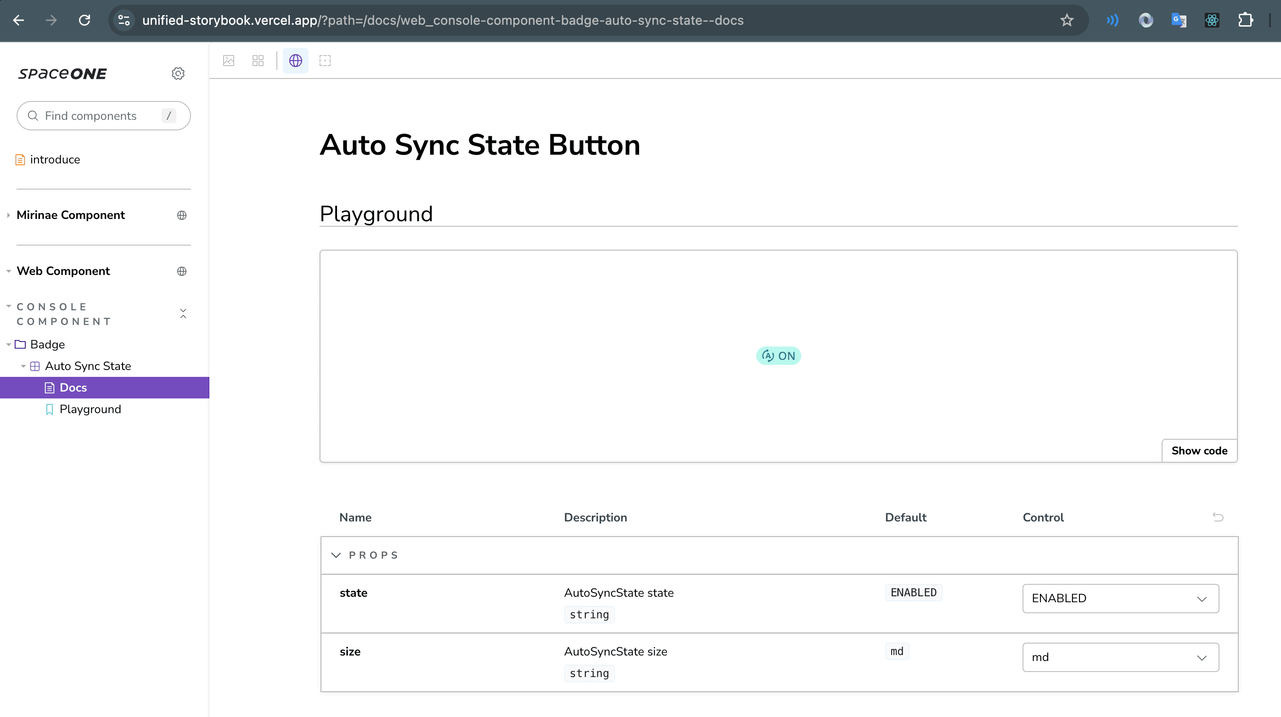This screenshot has width=1281, height=717.
Task: Expand the Mirinae Component section
Action: pos(70,215)
